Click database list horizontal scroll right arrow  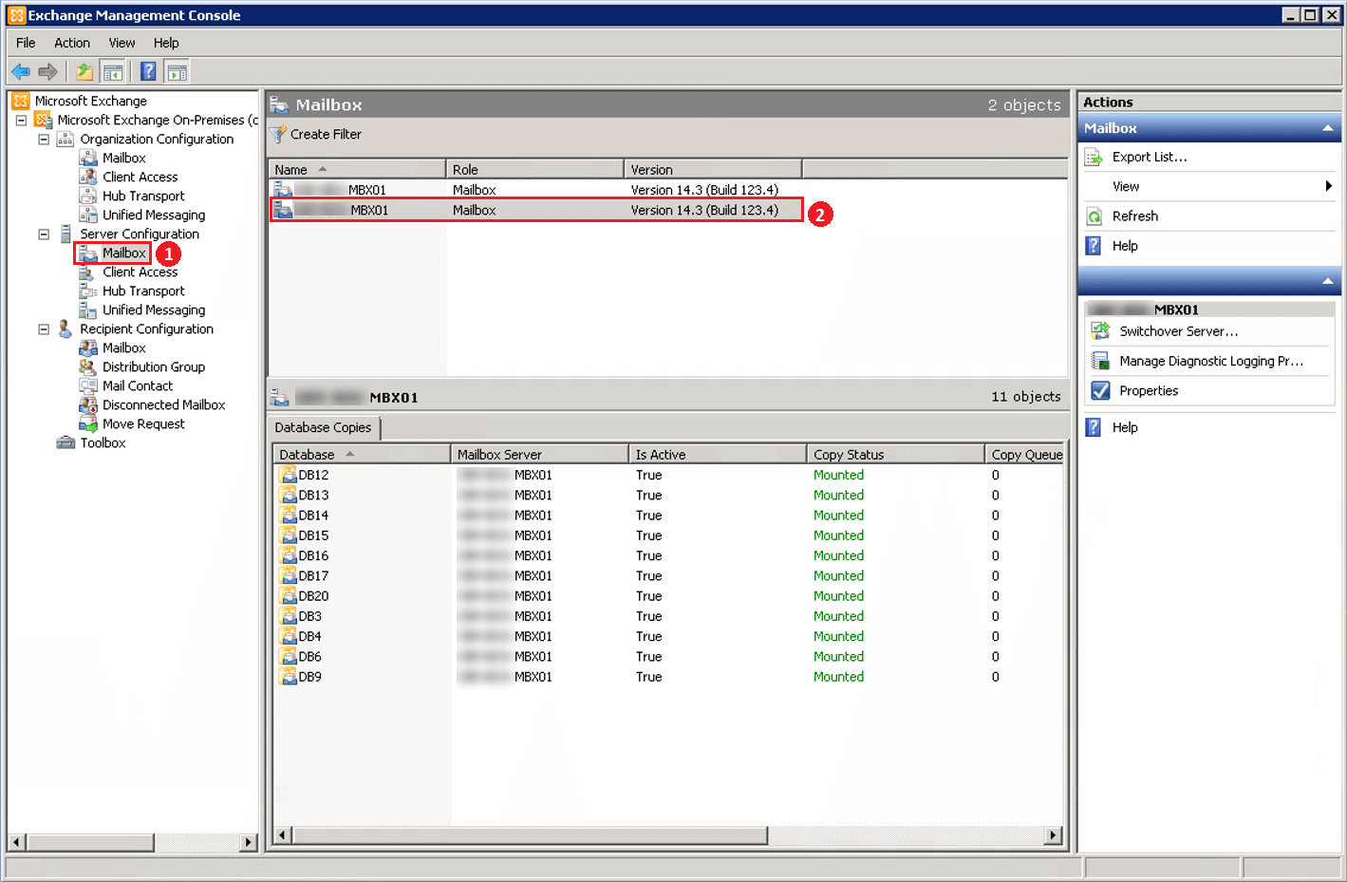point(1052,835)
